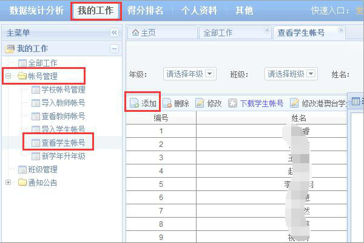Click the home icon on 主页 tab
364x243 pixels.
(x=135, y=33)
